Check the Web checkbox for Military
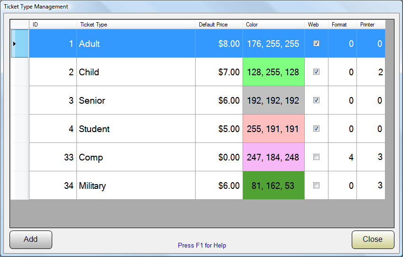Screen dimensions: 403x257 click(316, 185)
